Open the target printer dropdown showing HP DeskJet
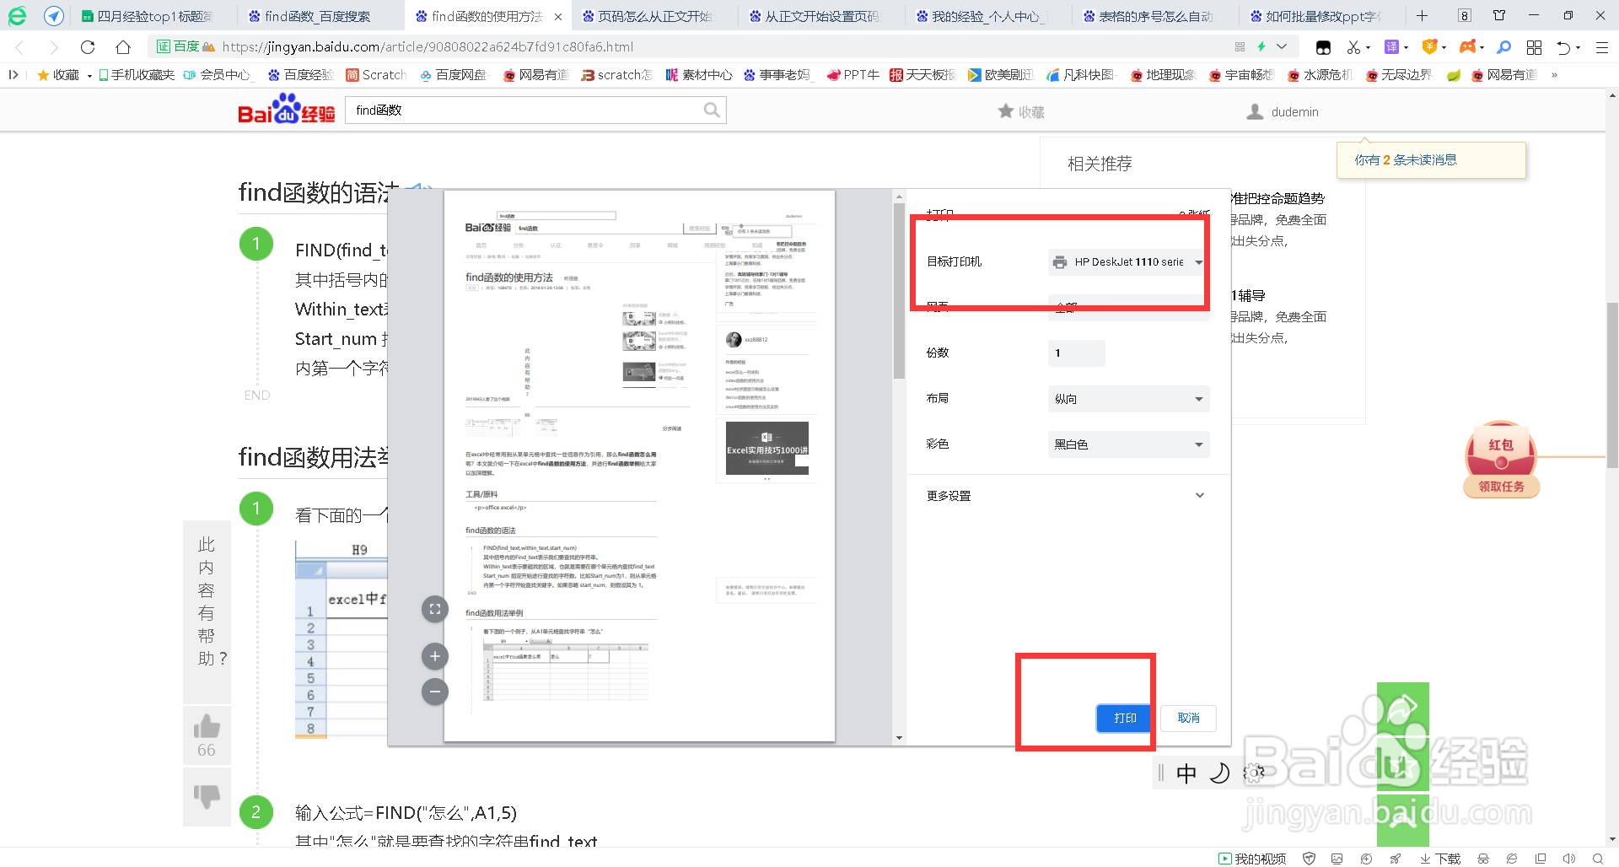Screen dimensions: 1619x867 pyautogui.click(x=1127, y=261)
